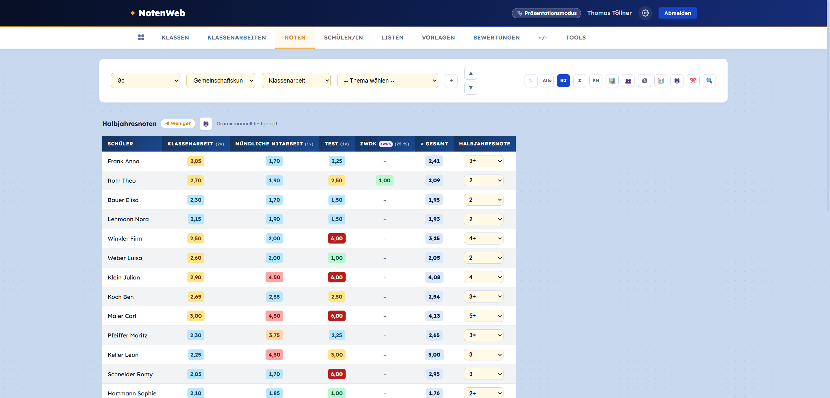Click the printer icon in the toolbar
Image resolution: width=830 pixels, height=398 pixels.
(x=677, y=81)
